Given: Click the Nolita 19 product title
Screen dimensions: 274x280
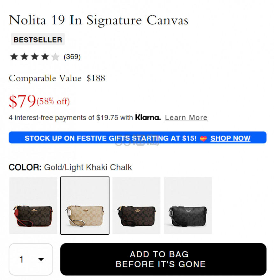Looking at the screenshot, I should tap(98, 20).
